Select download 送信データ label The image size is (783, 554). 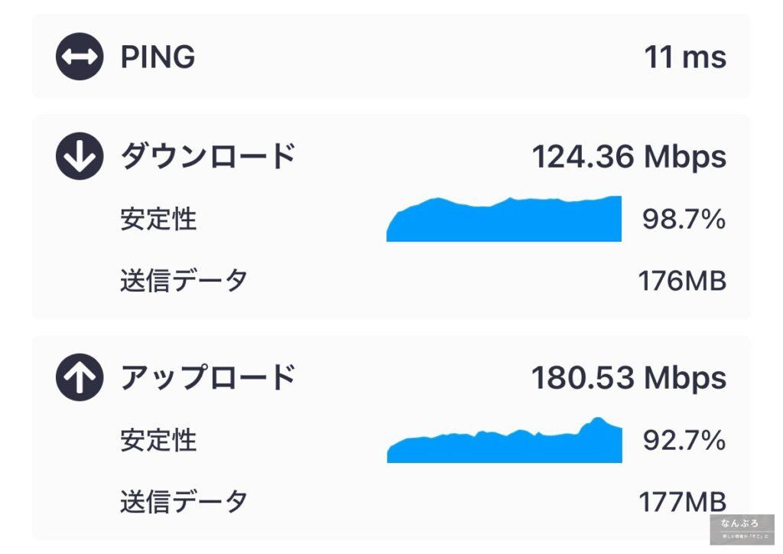coord(184,280)
